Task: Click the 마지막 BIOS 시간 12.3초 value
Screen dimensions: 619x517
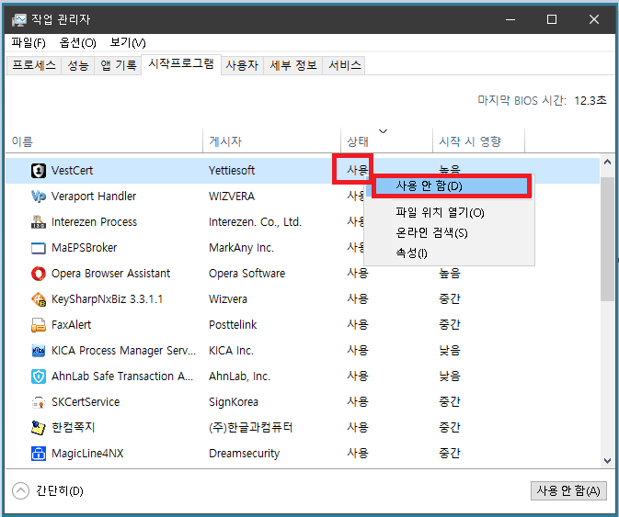Action: point(590,100)
